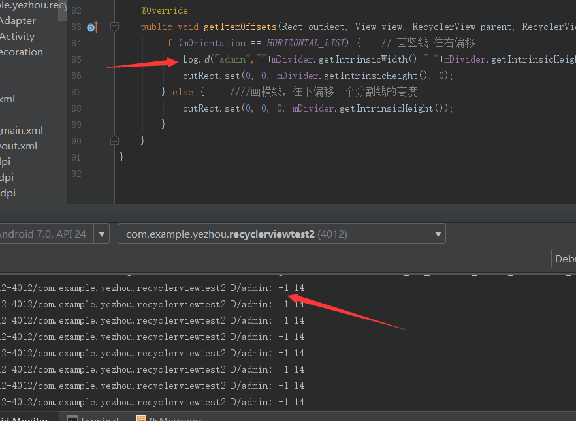
Task: Click line number 88 in the gutter
Action: [x=76, y=108]
